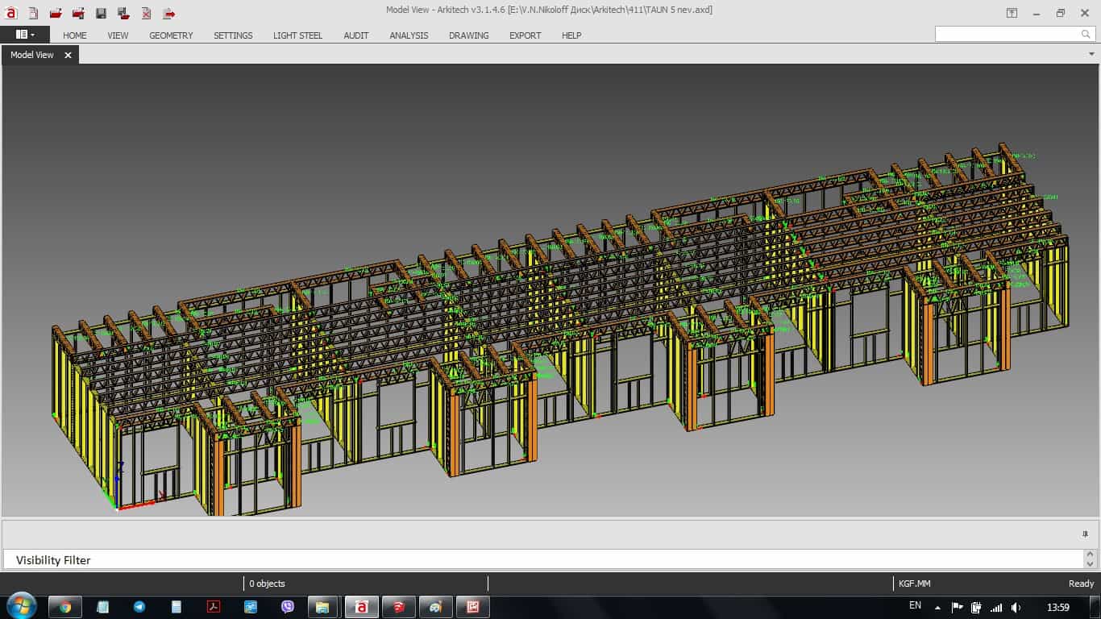The image size is (1101, 619).
Task: Click the EN language indicator
Action: tap(915, 606)
